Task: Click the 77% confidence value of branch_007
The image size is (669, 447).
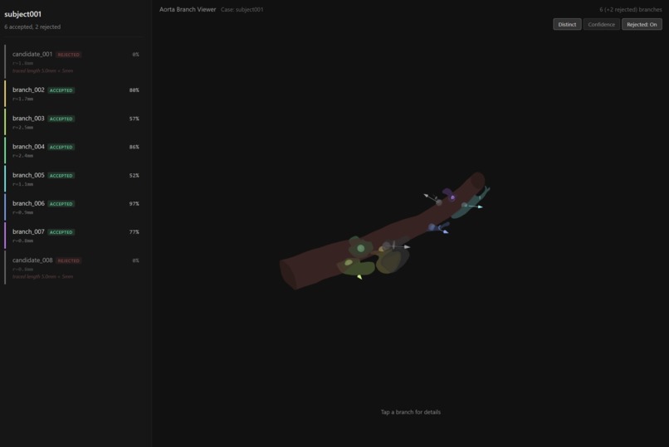Action: tap(134, 232)
